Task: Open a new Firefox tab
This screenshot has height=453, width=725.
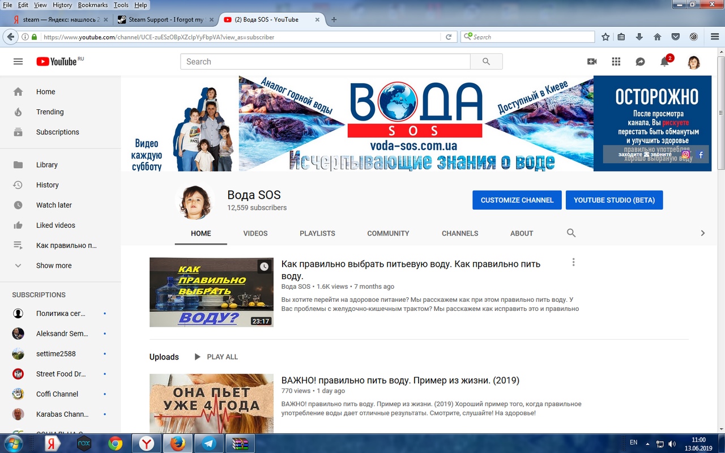Action: 334,19
